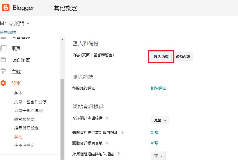Click the 備份內容 button
238x160 pixels.
tap(183, 57)
